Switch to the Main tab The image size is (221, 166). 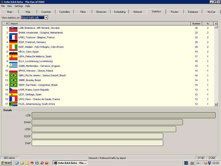click(x=10, y=12)
